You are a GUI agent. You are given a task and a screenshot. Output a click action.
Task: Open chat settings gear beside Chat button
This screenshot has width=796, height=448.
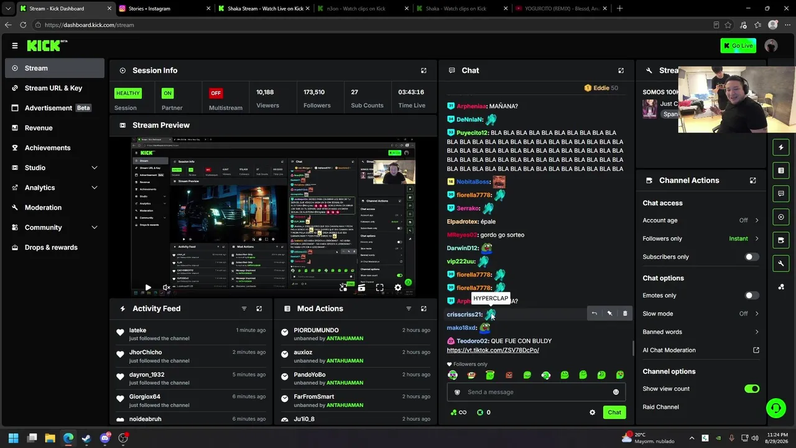(592, 413)
